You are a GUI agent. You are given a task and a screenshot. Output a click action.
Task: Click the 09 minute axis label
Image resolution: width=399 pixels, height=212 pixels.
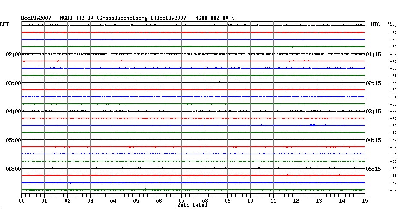[x=227, y=201]
